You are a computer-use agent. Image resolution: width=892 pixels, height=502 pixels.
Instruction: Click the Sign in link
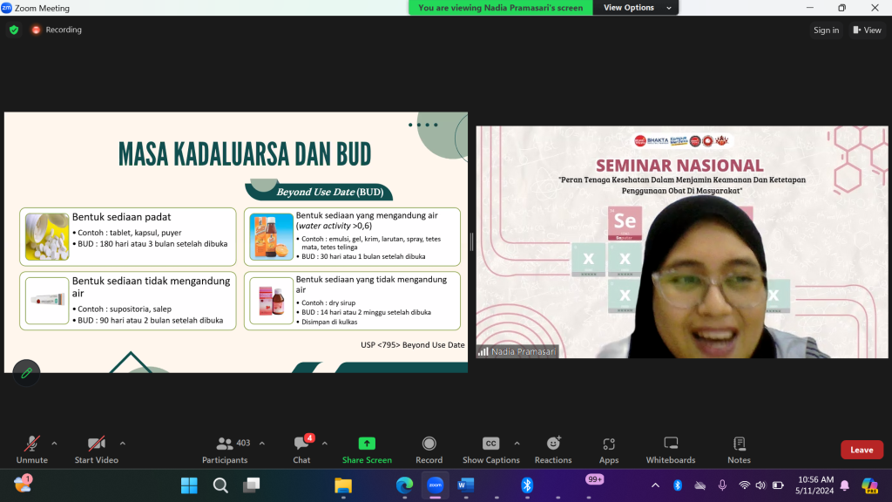point(826,30)
